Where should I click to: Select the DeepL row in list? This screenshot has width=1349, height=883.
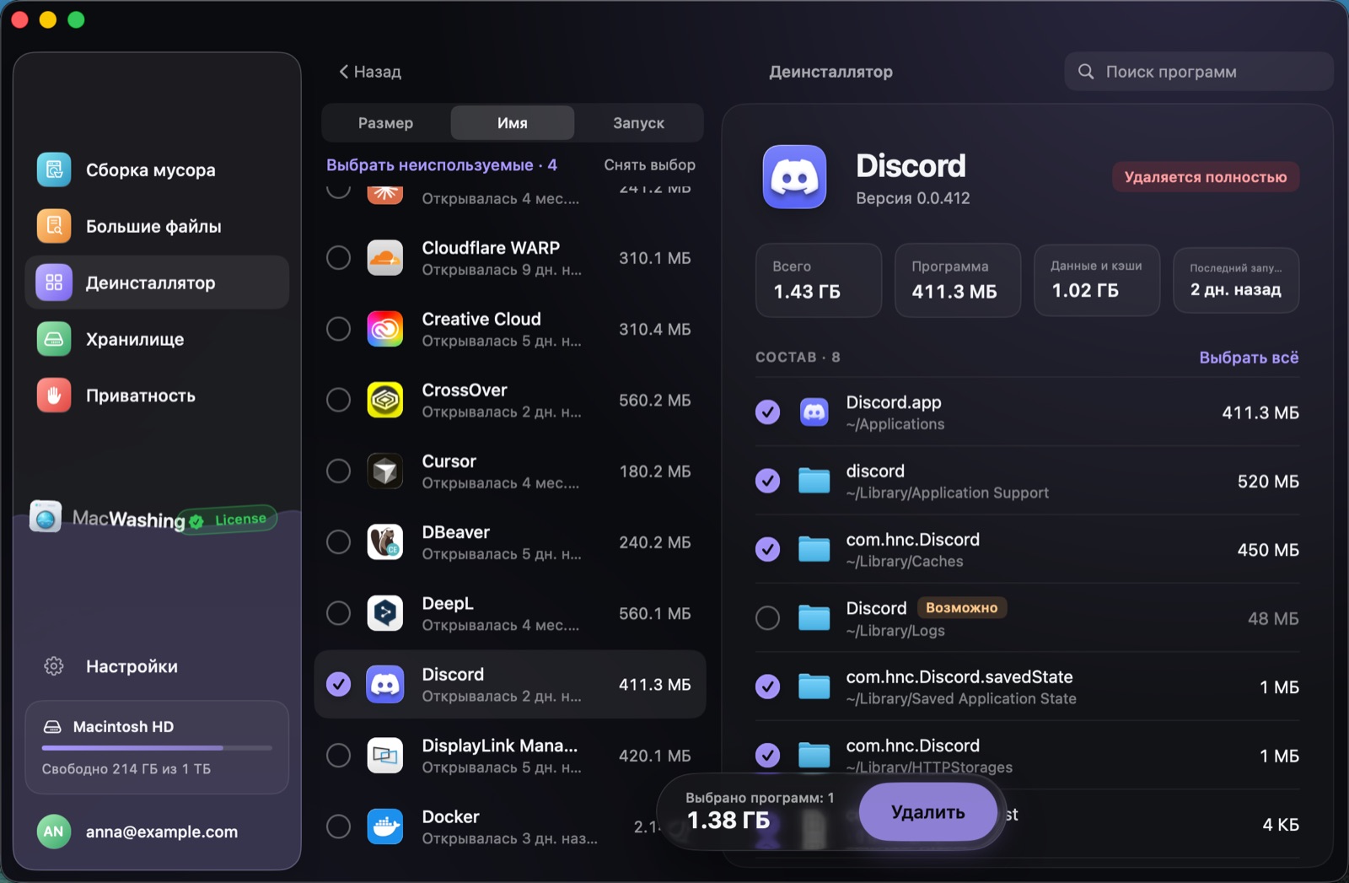click(x=510, y=613)
